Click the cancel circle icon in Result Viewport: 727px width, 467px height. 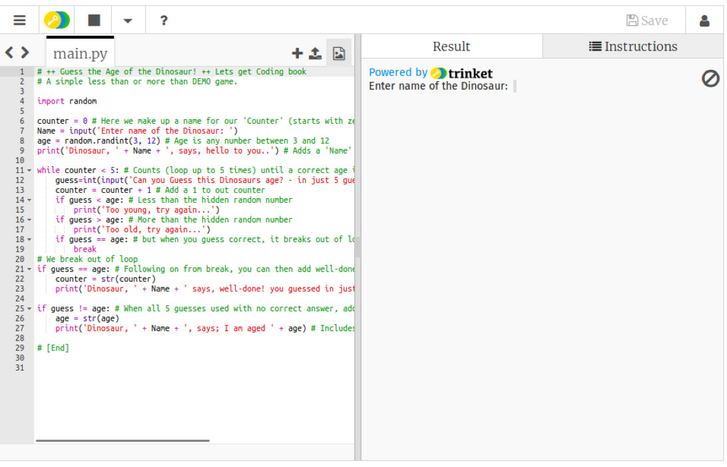[x=710, y=78]
